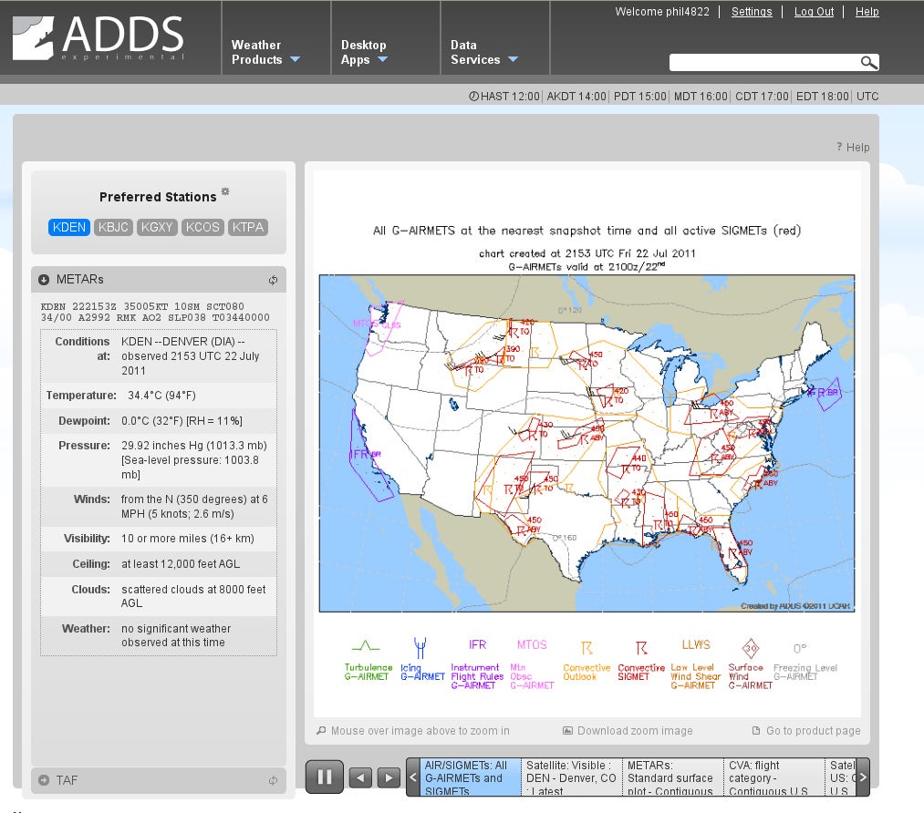Click the Surface Wind G-AIRMET diamond icon
Viewport: 924px width, 813px height.
pos(749,646)
